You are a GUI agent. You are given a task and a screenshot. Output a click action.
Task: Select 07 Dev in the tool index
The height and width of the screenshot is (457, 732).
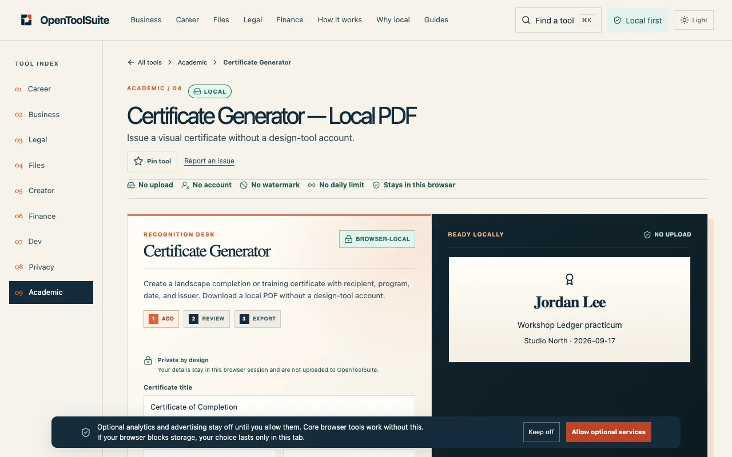point(51,242)
